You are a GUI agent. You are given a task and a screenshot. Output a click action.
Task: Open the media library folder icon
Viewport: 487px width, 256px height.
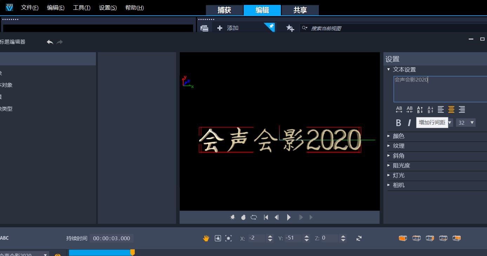point(204,28)
